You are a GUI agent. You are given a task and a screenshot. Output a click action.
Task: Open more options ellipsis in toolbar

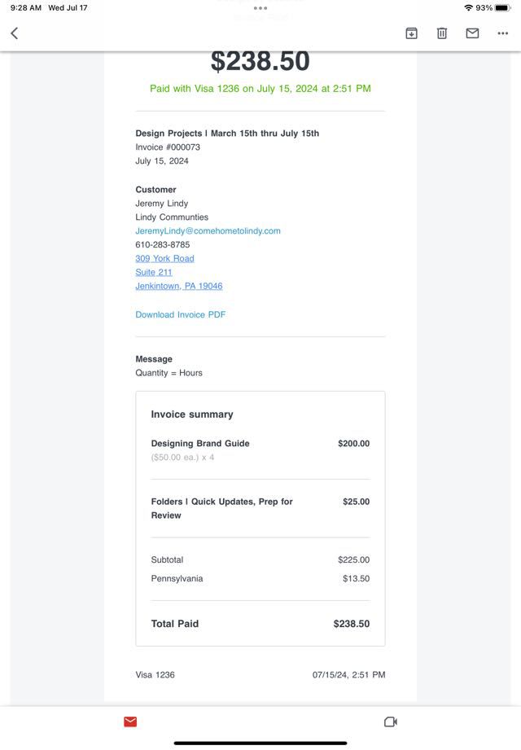point(502,33)
